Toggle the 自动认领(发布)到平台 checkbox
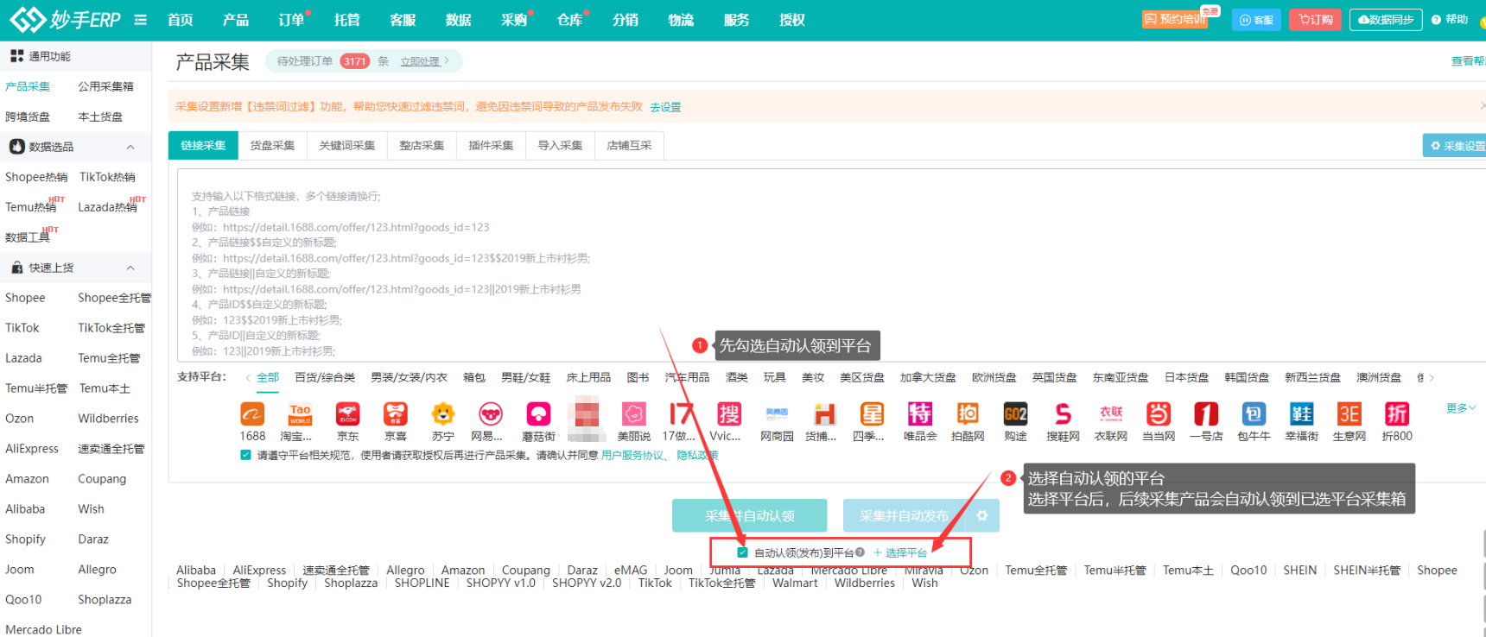Screen dimensions: 1486x637 tap(742, 552)
